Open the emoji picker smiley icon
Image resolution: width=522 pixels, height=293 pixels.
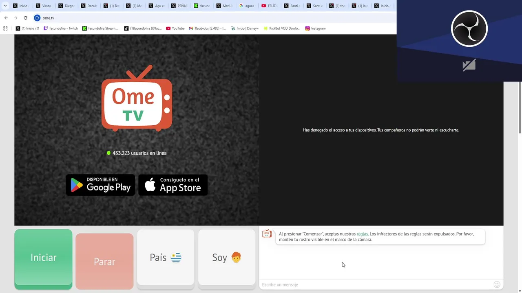pyautogui.click(x=497, y=284)
